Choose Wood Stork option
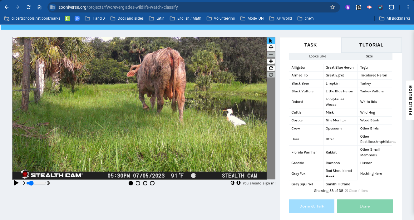The image size is (414, 220). click(375, 120)
